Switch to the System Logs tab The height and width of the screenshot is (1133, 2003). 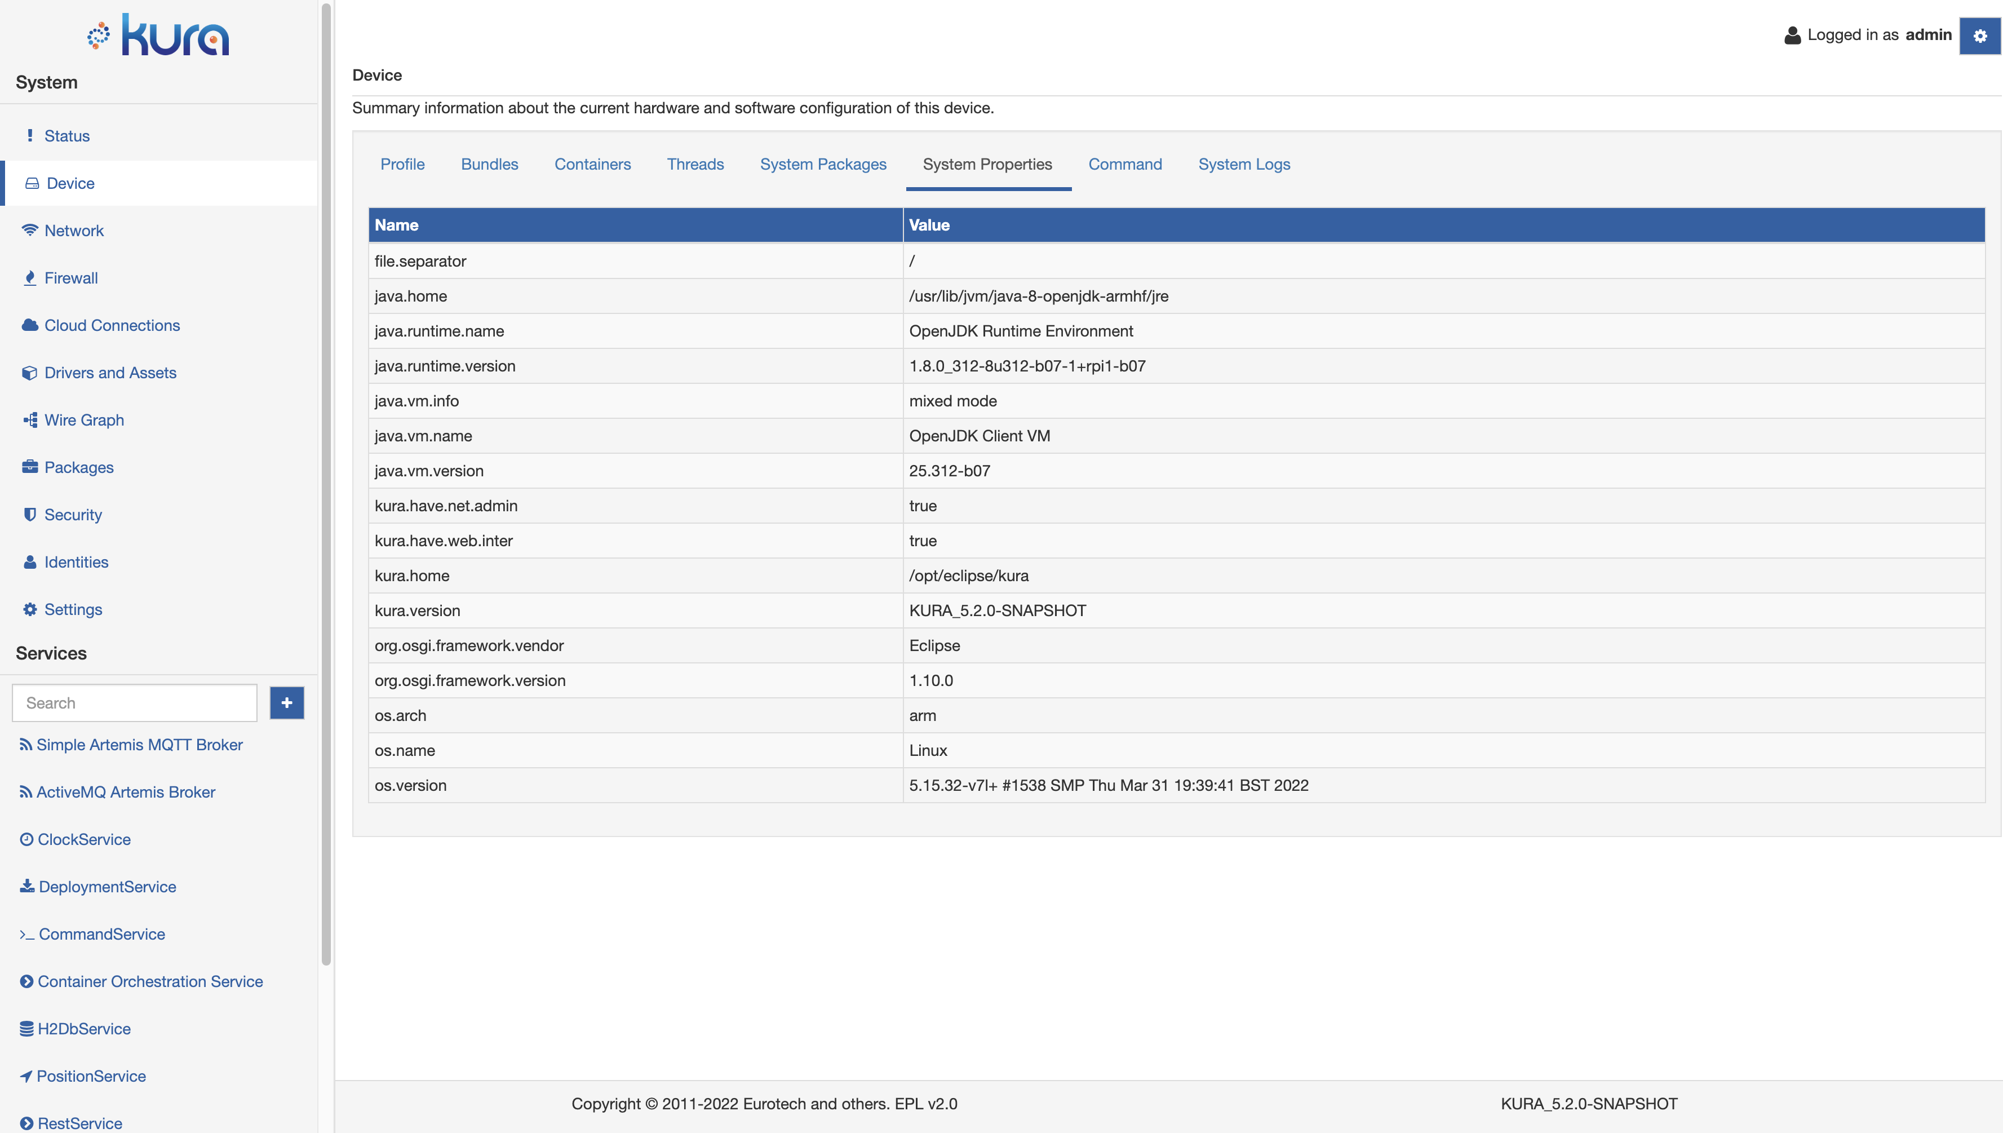click(1244, 164)
